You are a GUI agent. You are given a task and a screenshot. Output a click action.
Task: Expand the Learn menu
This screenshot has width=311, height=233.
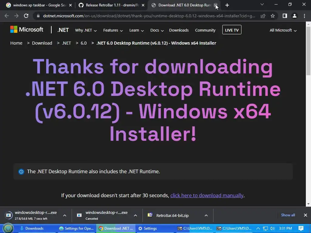(x=136, y=30)
